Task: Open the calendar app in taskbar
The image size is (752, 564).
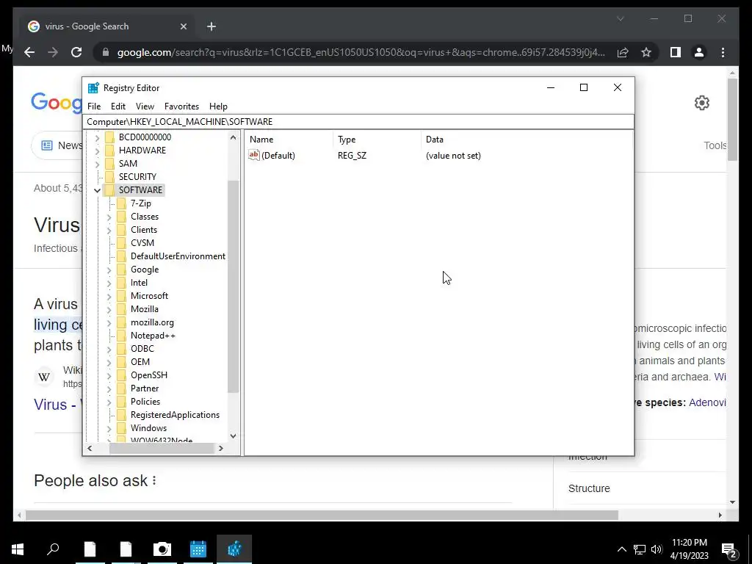Action: [198, 549]
